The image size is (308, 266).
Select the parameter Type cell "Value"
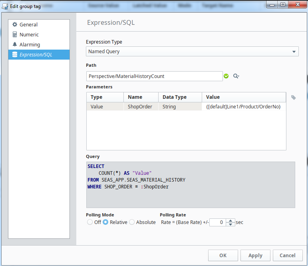tap(105, 107)
